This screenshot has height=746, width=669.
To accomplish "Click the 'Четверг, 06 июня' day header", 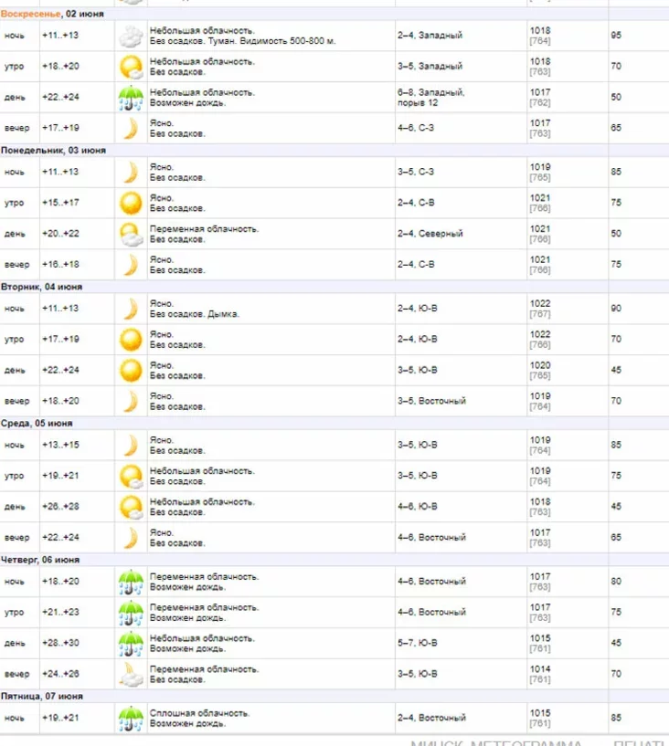I will (40, 560).
